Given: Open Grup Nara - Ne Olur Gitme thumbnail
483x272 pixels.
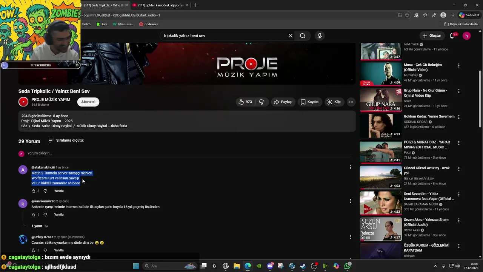Looking at the screenshot, I should [x=381, y=100].
